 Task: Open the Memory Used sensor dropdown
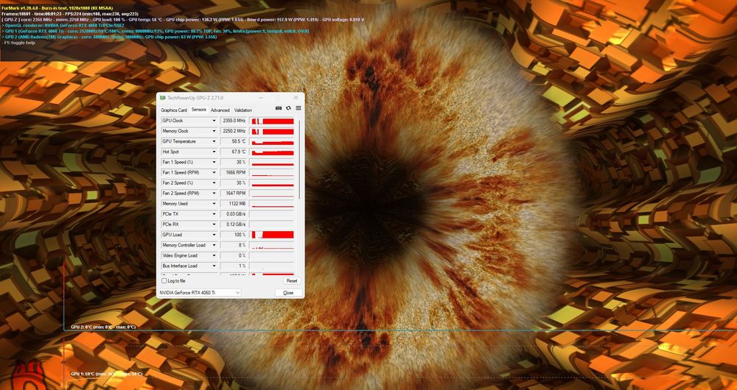pyautogui.click(x=214, y=204)
